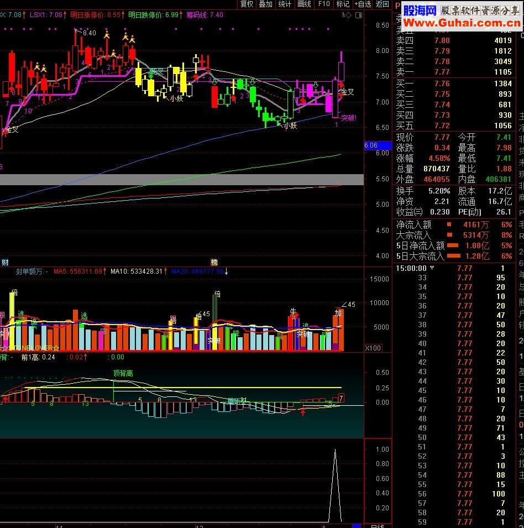The height and width of the screenshot is (528, 524).
Task: Click the 涨幅 4.58% value
Action: [x=439, y=158]
